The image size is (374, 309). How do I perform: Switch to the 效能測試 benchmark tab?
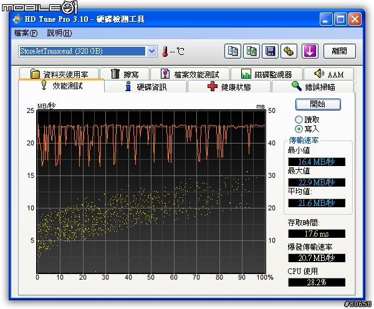coord(61,86)
